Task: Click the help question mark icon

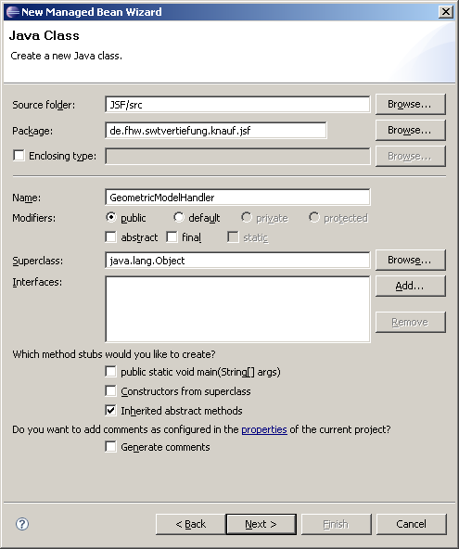Action: click(22, 524)
